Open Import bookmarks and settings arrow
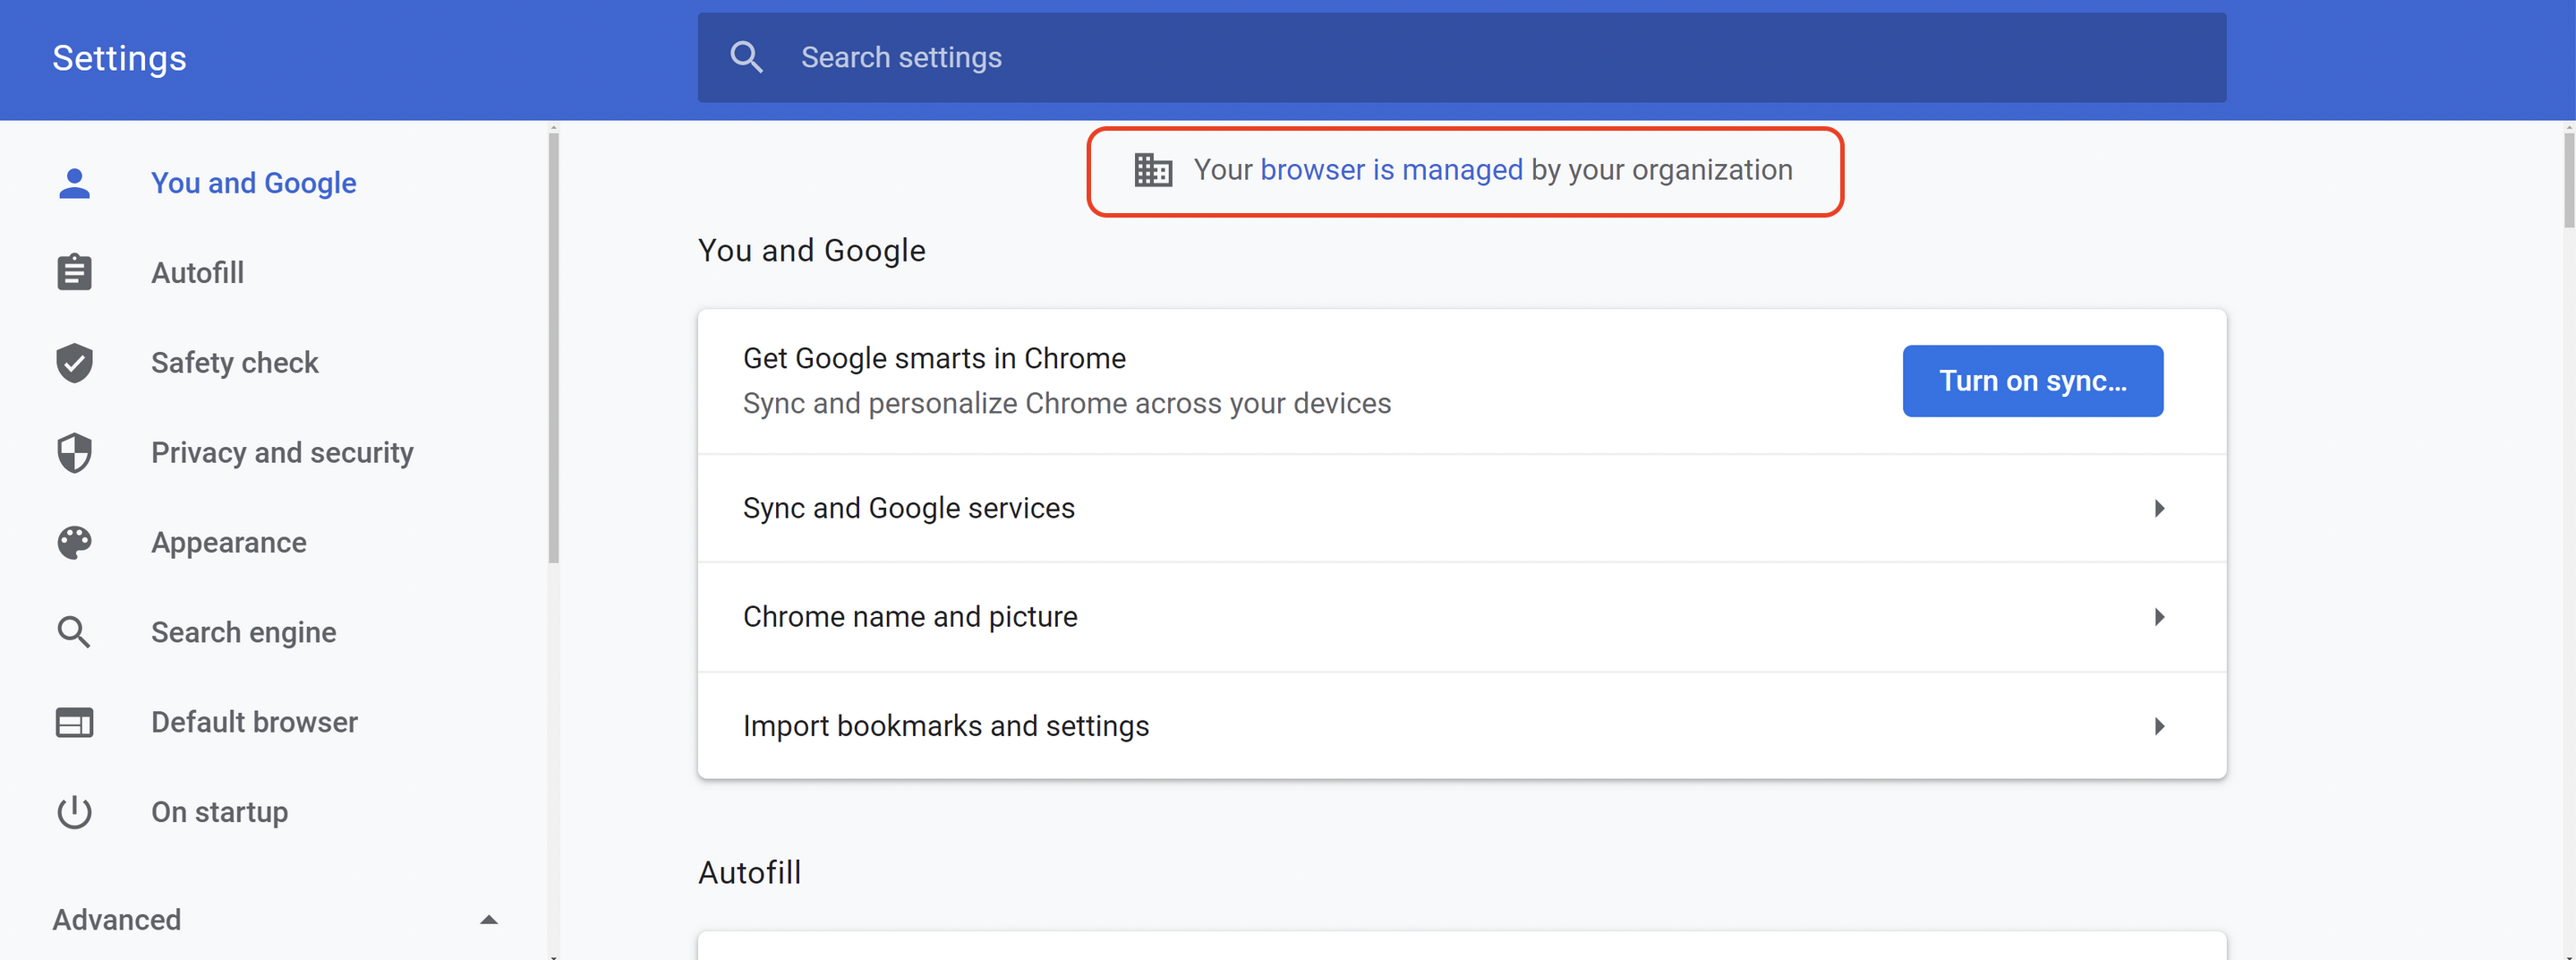The image size is (2576, 960). (x=2159, y=726)
